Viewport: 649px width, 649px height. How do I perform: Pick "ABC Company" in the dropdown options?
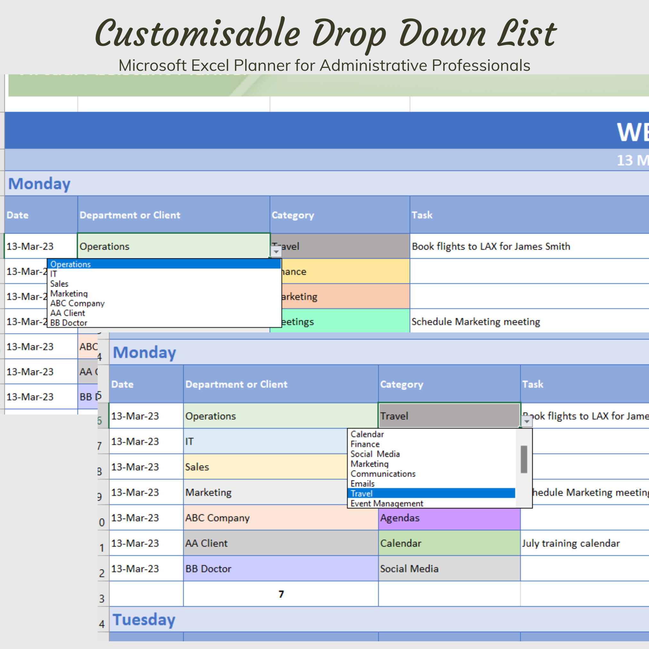[x=77, y=303]
